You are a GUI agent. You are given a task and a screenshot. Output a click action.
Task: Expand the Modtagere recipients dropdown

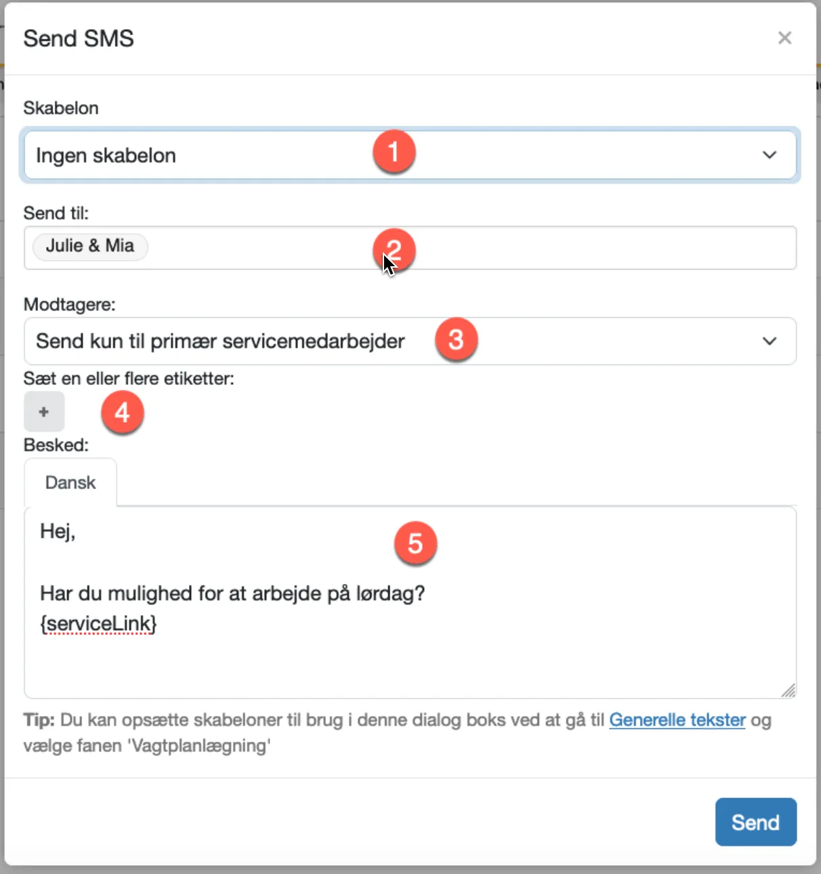click(x=410, y=341)
